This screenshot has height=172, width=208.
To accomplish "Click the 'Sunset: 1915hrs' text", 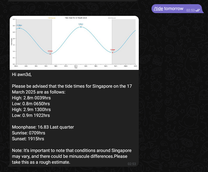I will point(28,139).
